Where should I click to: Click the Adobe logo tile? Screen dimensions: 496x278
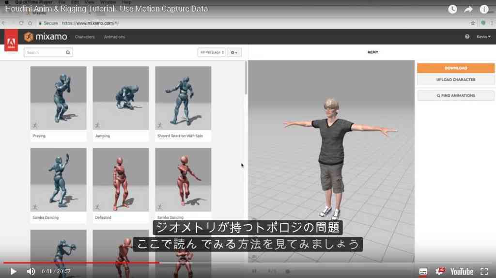pos(11,40)
